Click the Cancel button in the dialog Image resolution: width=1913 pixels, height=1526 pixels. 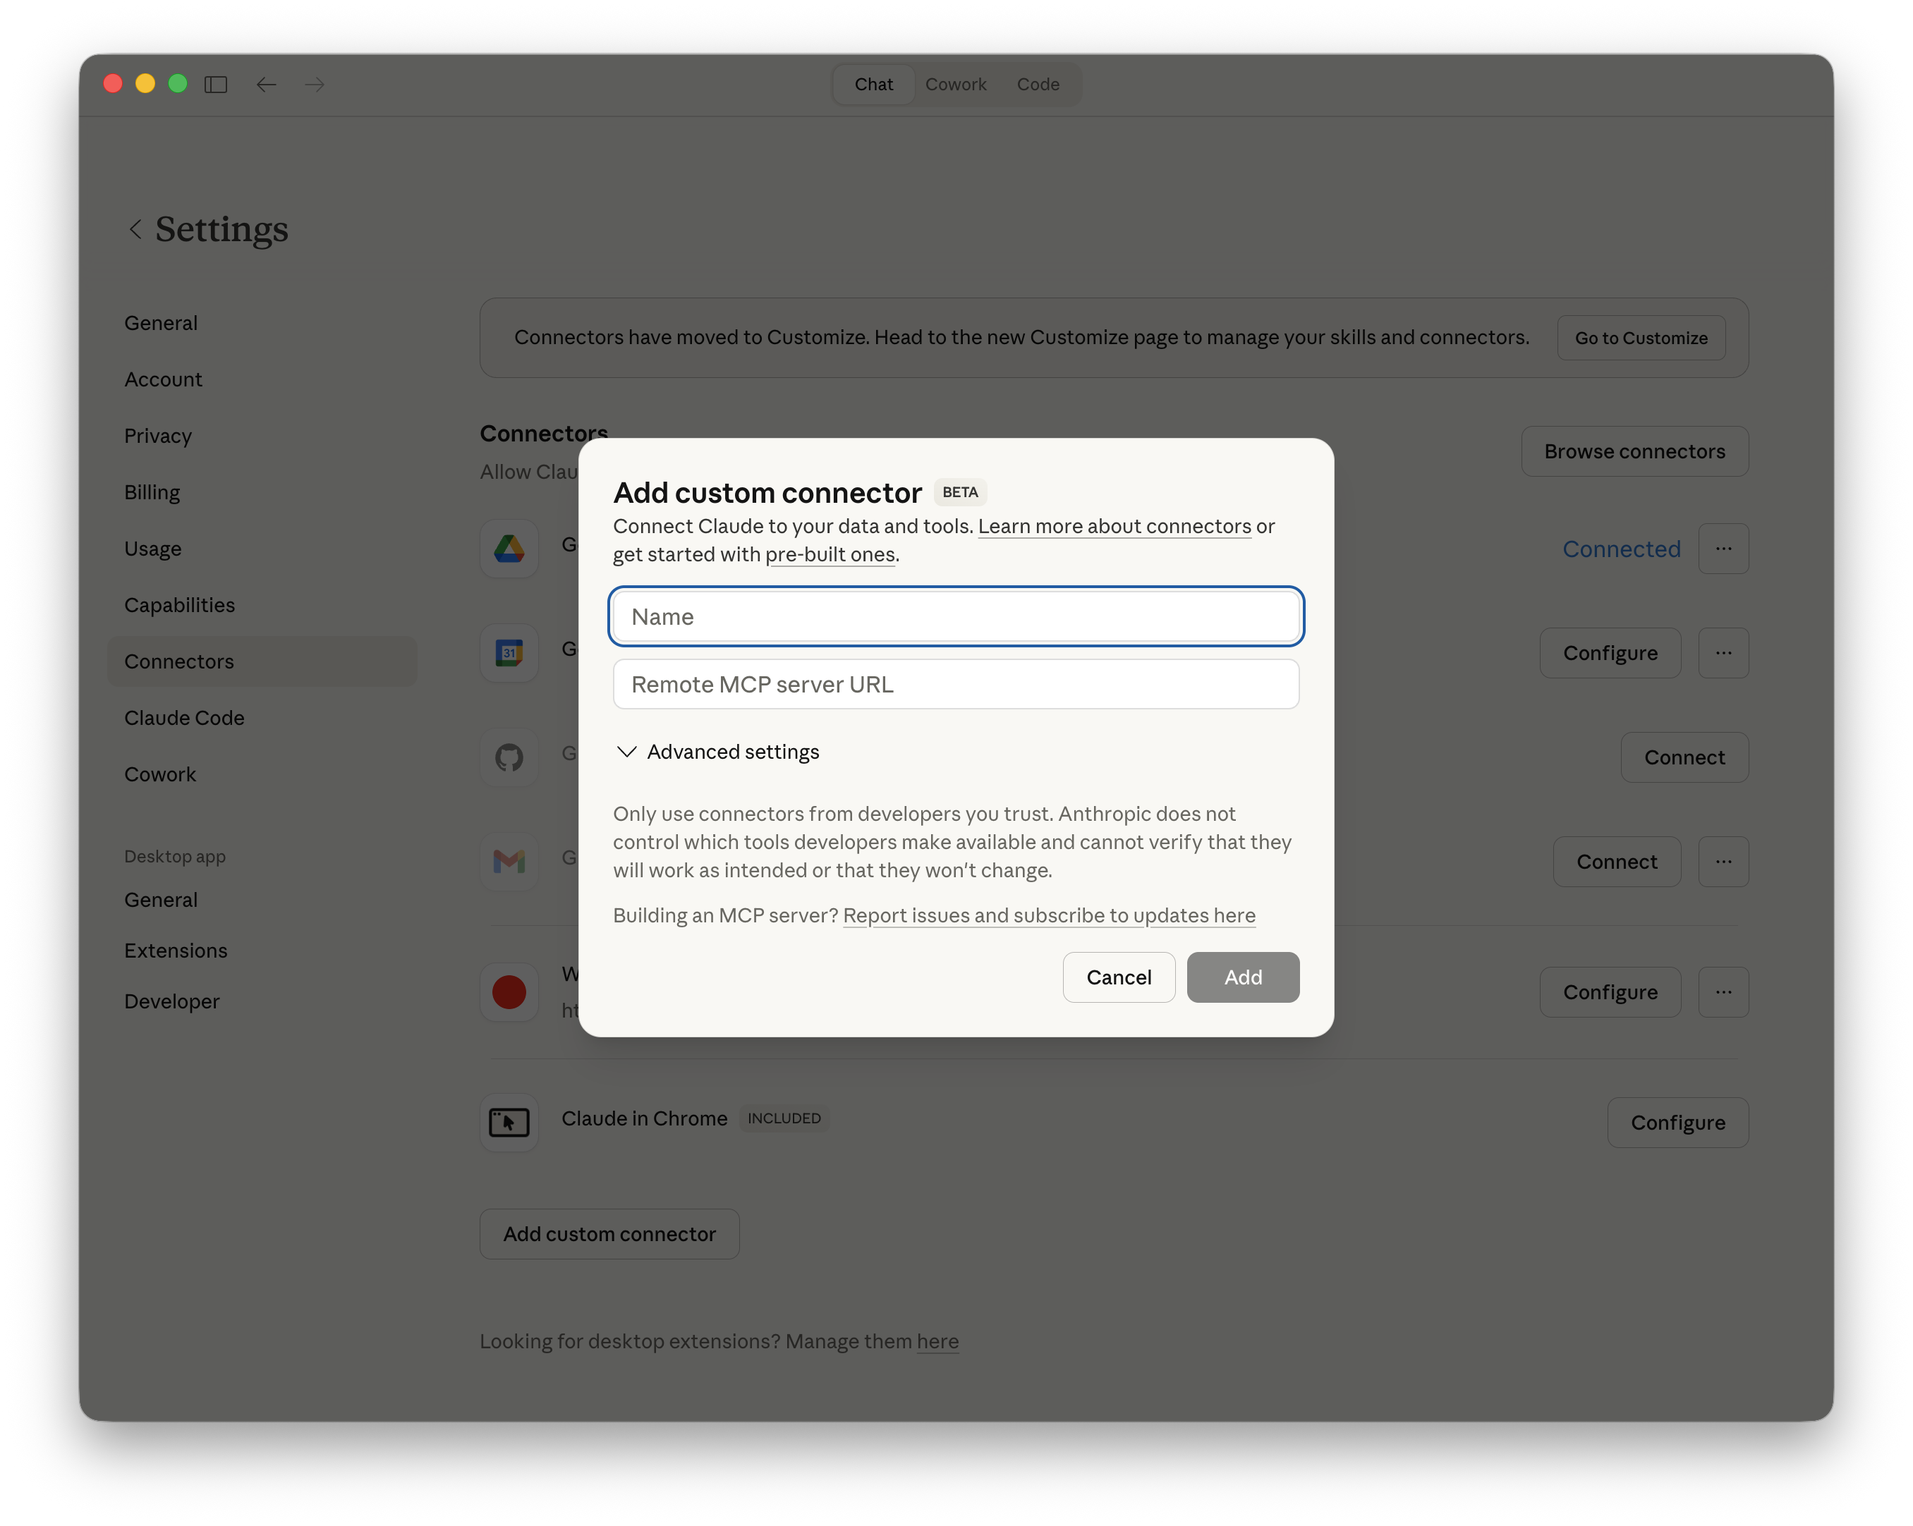click(1118, 977)
